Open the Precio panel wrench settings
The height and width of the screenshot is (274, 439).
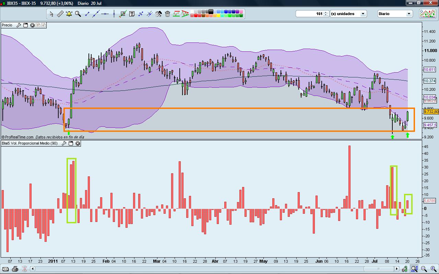tap(19, 25)
